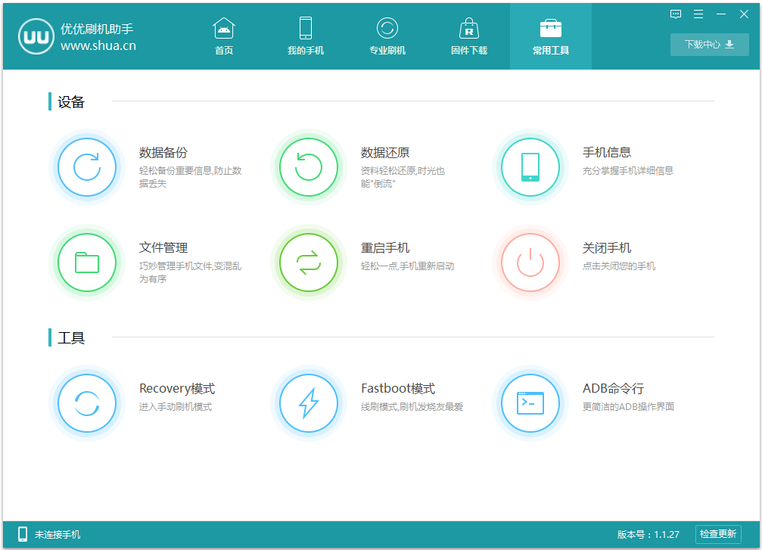762x550 pixels.
Task: Open the 我的手机 tab
Action: click(x=305, y=36)
